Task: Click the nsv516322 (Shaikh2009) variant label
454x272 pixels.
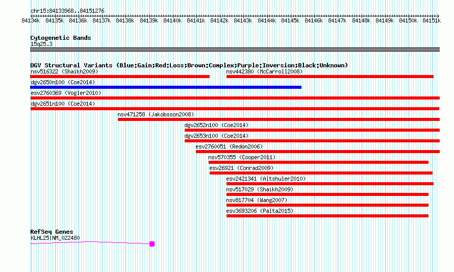Action: tap(64, 71)
